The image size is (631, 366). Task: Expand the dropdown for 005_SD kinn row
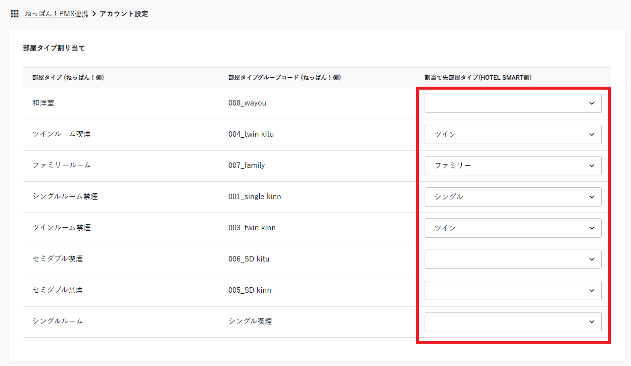click(x=513, y=291)
